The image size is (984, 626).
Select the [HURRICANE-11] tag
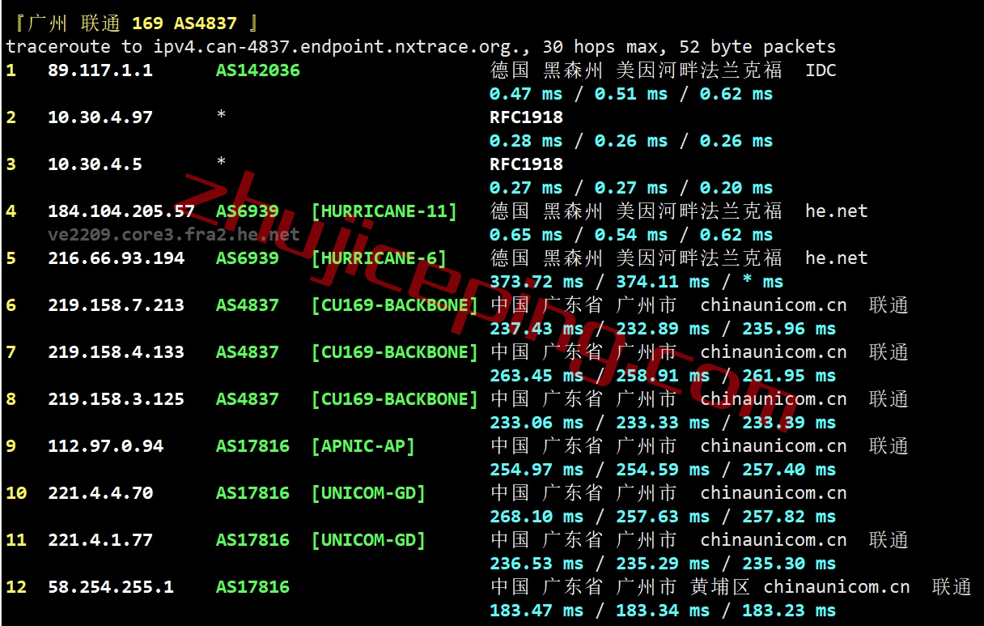coord(384,211)
